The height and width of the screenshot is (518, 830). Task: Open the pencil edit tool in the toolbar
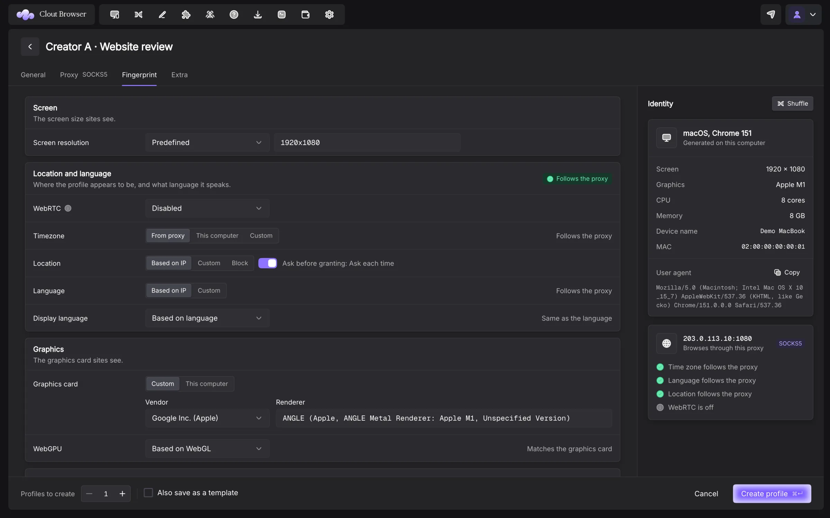(x=162, y=15)
